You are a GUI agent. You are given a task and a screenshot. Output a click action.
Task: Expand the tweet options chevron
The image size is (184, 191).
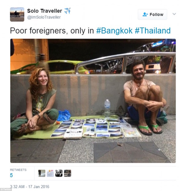(x=174, y=14)
